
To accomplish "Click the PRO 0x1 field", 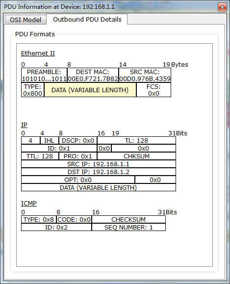I will pyautogui.click(x=78, y=156).
